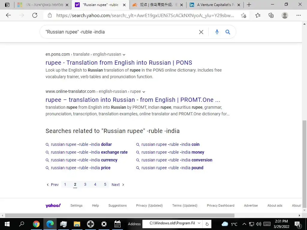Screen dimensions: 307x230
Task: Expand online-translator.com result dropdown arrow
Action: (144, 92)
